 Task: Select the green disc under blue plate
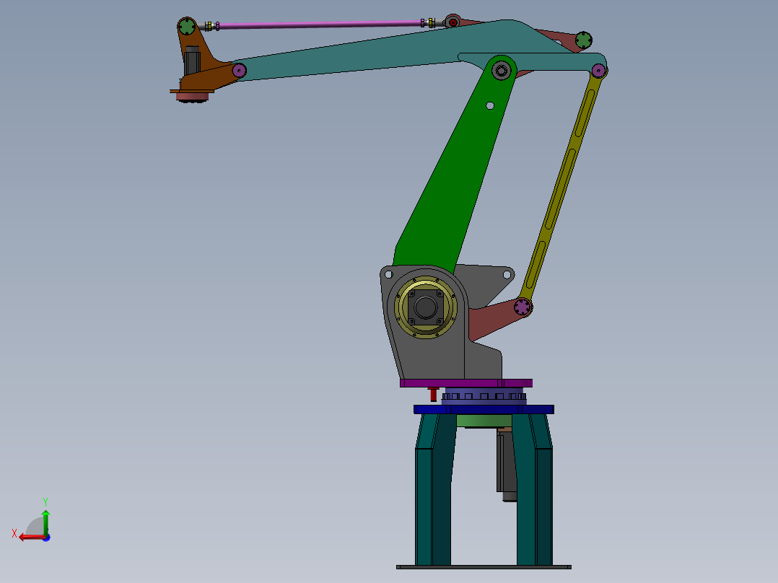pos(484,421)
